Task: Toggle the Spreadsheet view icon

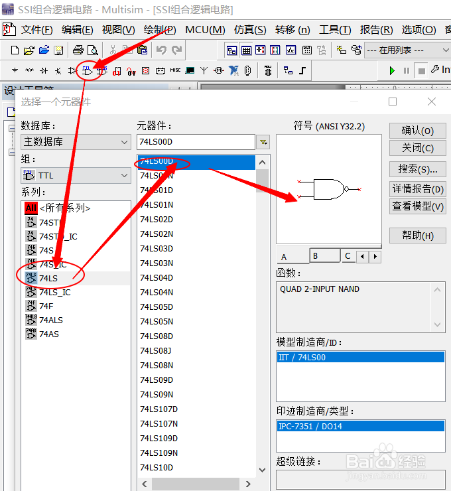Action: [x=246, y=50]
